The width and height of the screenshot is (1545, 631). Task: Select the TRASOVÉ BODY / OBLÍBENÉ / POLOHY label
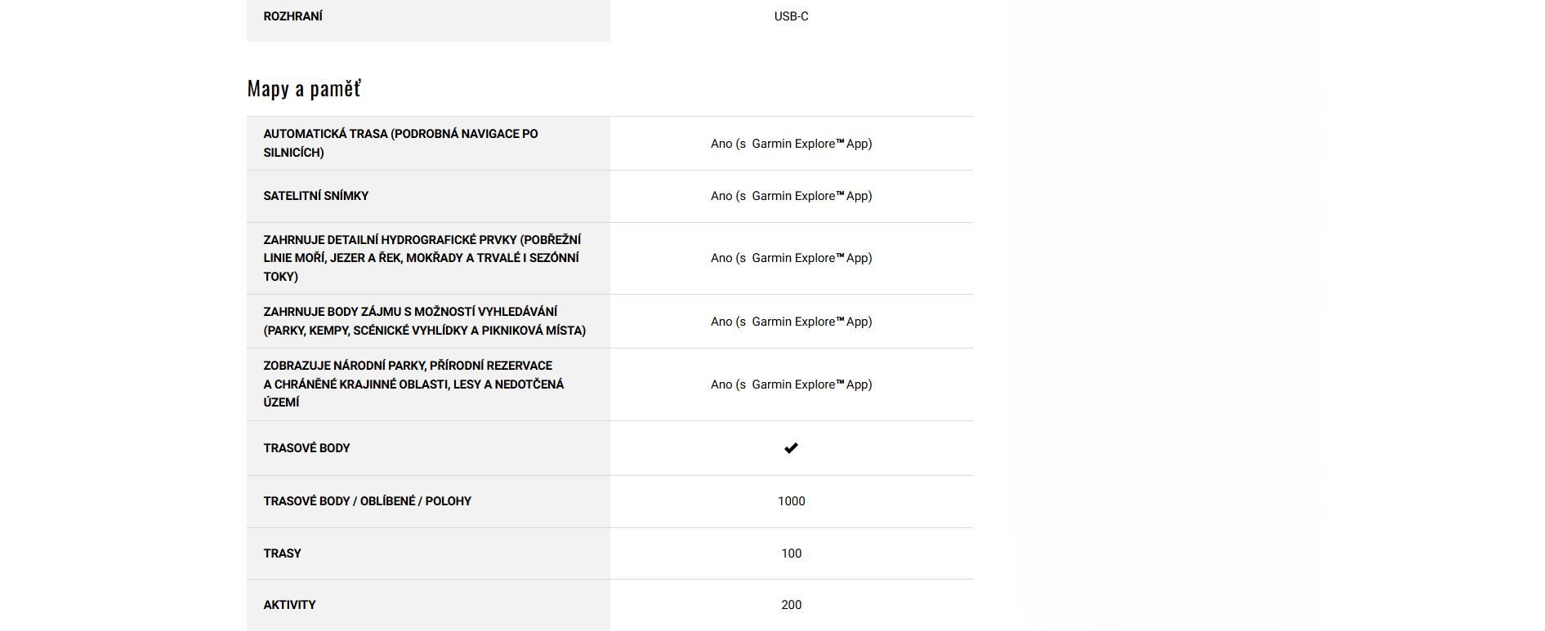367,501
